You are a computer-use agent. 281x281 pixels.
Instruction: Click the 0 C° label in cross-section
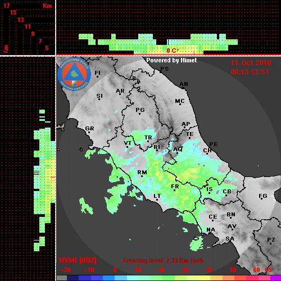point(173,51)
